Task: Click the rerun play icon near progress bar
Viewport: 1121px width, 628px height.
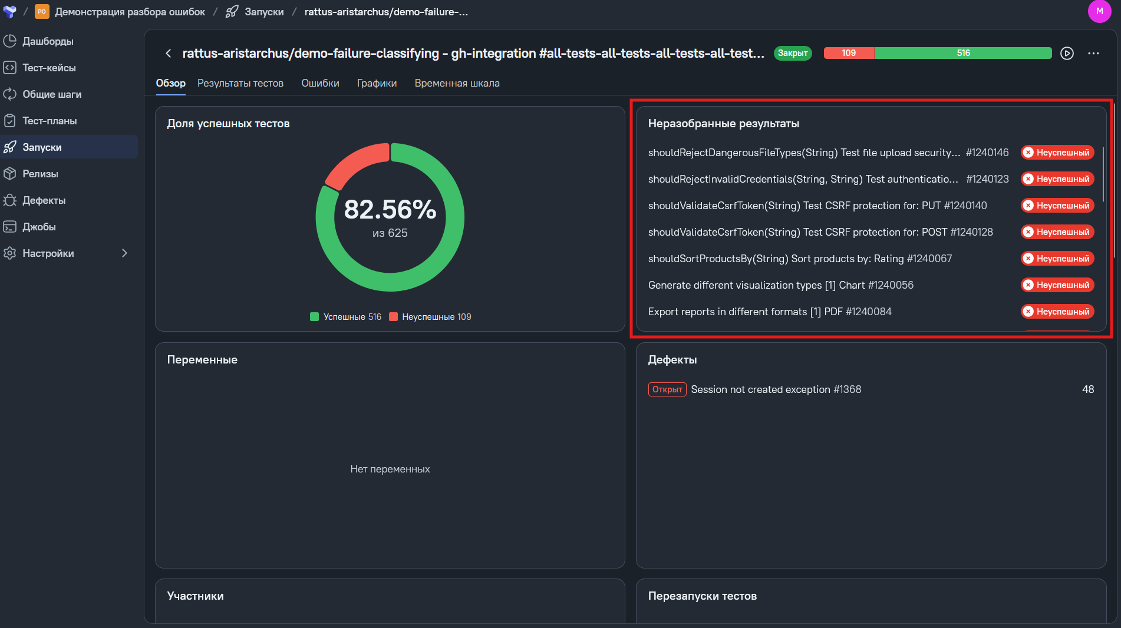Action: 1067,54
